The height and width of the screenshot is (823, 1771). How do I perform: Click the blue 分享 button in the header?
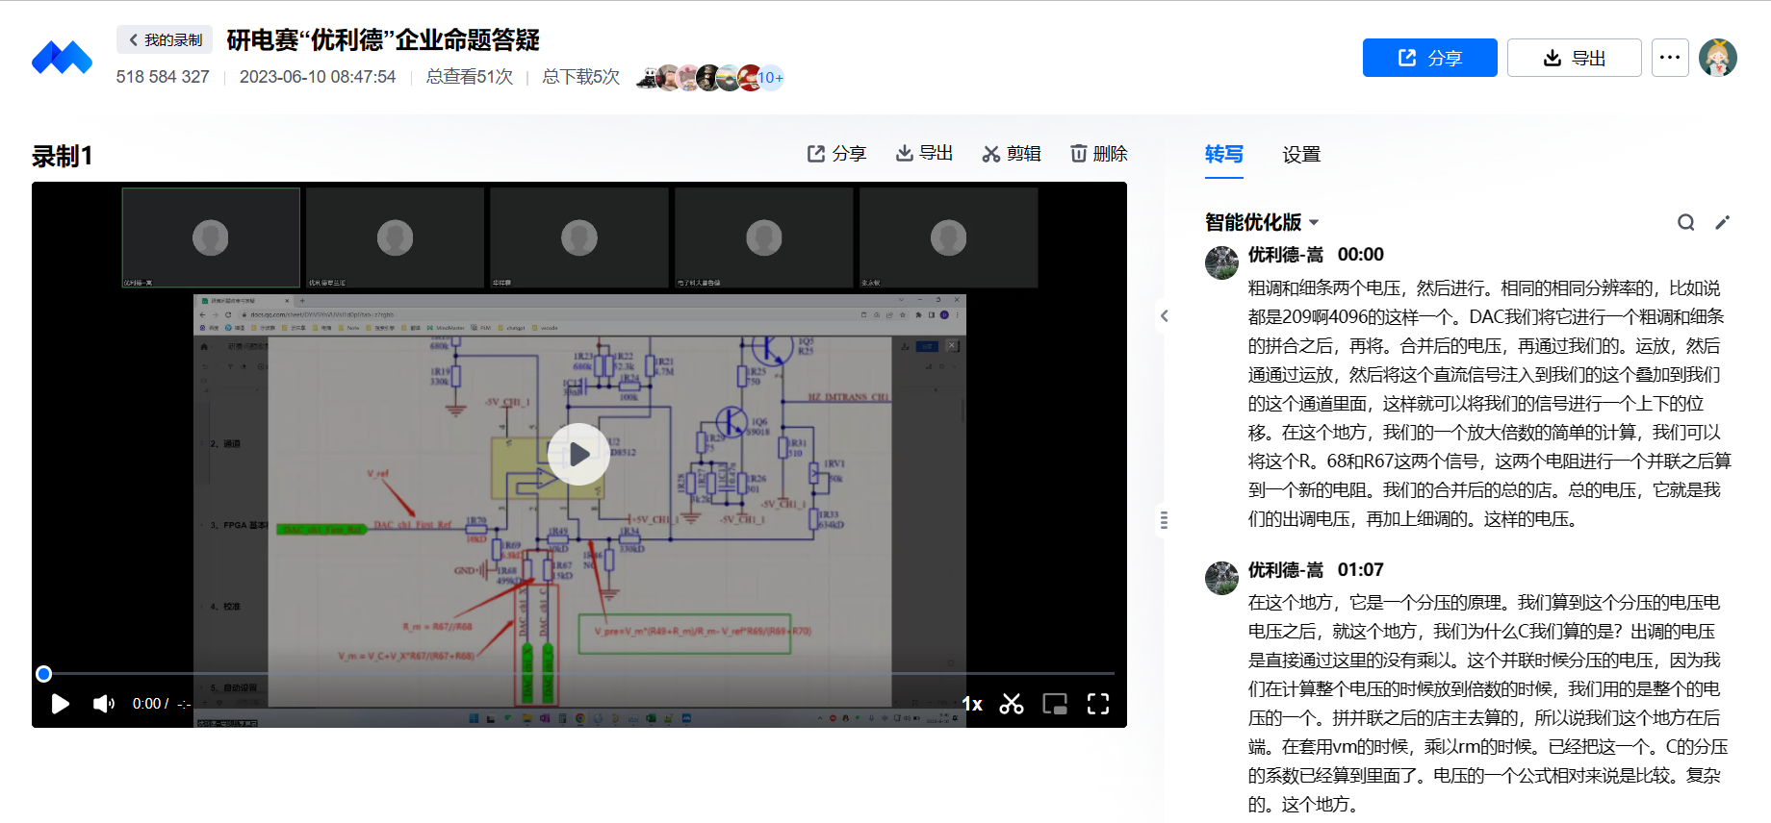tap(1429, 58)
